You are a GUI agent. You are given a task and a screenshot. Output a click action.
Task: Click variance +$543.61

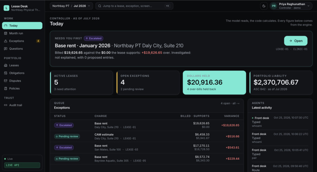(x=232, y=148)
